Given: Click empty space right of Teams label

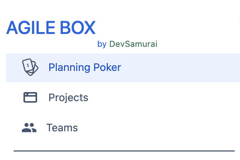Looking at the screenshot, I should point(159,128).
